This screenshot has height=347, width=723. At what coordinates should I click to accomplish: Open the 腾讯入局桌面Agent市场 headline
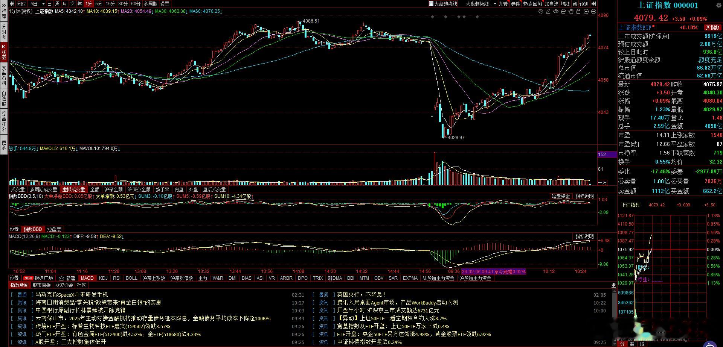[x=398, y=303]
